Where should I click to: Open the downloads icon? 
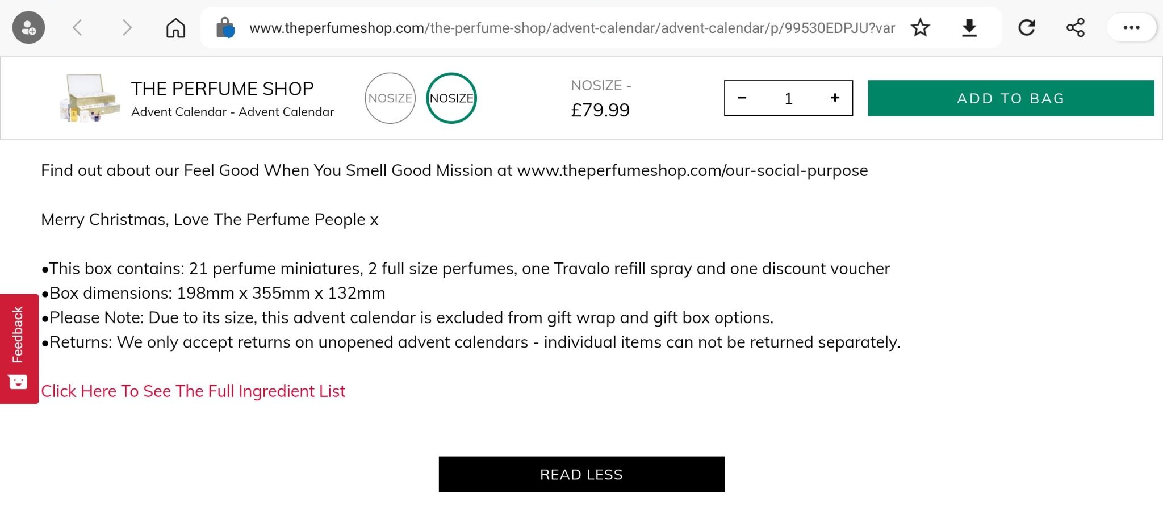pos(969,27)
